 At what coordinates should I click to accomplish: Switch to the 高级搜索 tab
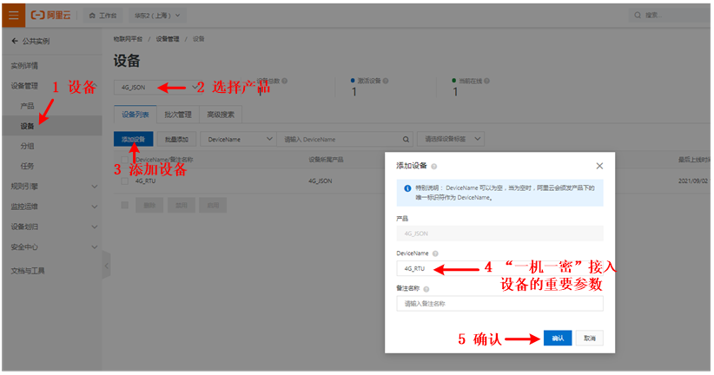tap(221, 115)
